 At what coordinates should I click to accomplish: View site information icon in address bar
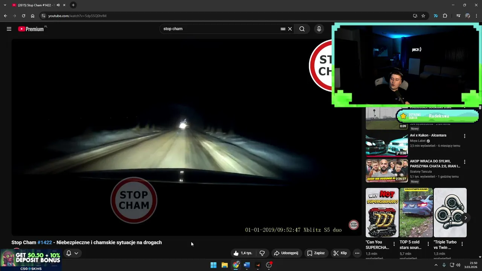pos(43,16)
